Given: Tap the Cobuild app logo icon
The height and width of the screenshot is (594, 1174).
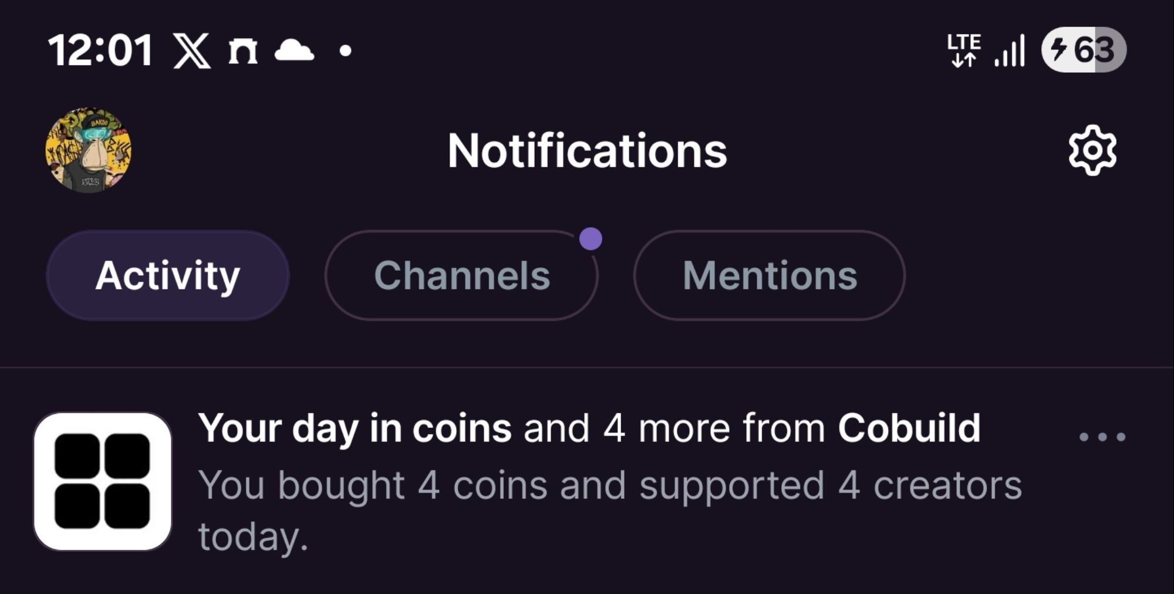Looking at the screenshot, I should tap(103, 481).
